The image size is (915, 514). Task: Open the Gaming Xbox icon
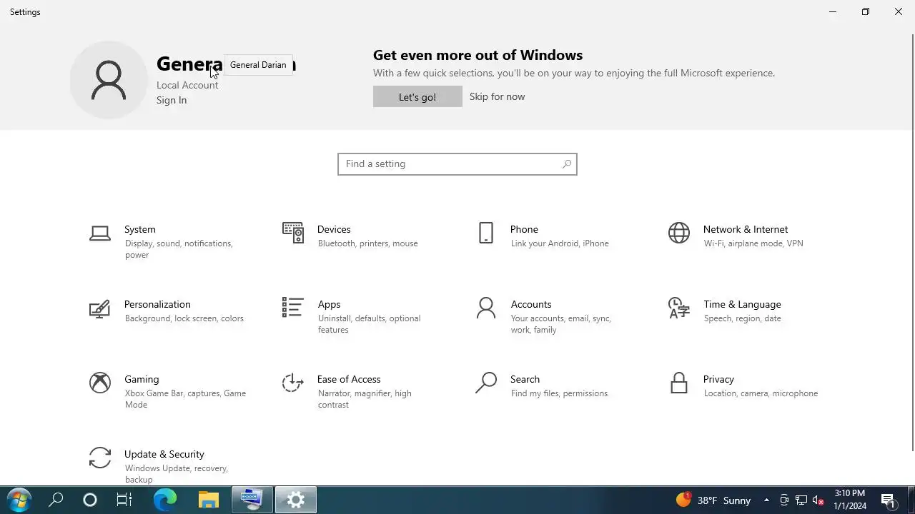(100, 383)
